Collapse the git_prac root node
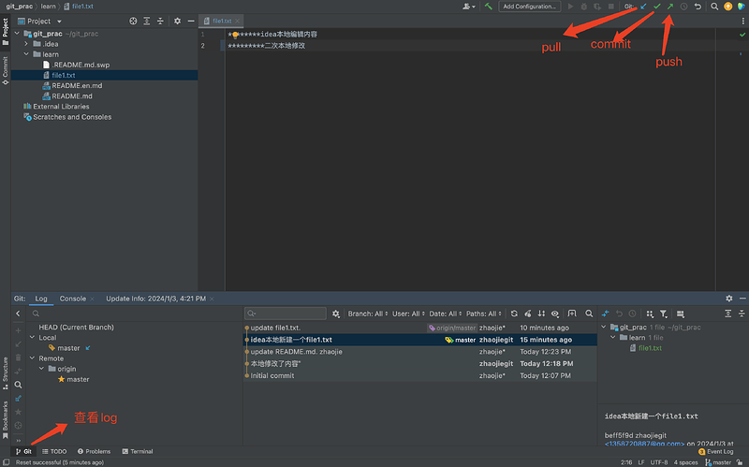This screenshot has height=467, width=749. pos(17,34)
